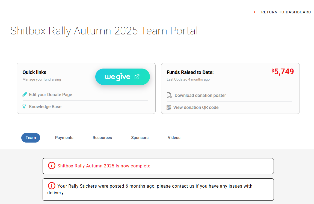
Task: Switch to the Payments tab
Action: coord(64,138)
